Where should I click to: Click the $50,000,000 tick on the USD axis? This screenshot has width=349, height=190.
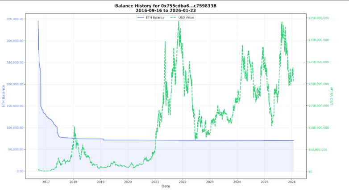(318, 150)
